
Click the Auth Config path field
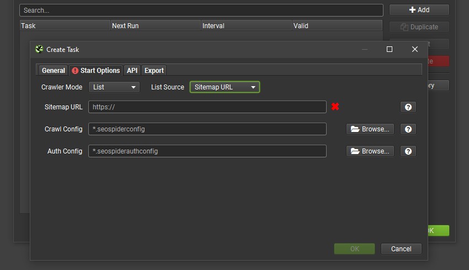(207, 151)
